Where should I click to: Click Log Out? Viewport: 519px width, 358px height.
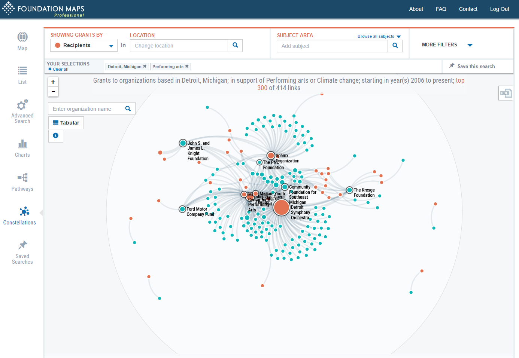click(x=500, y=9)
